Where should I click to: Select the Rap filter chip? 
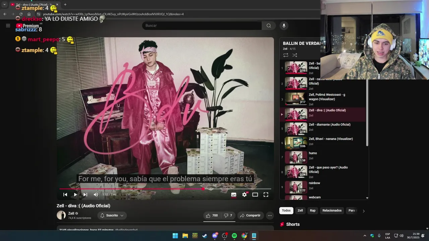pyautogui.click(x=313, y=211)
